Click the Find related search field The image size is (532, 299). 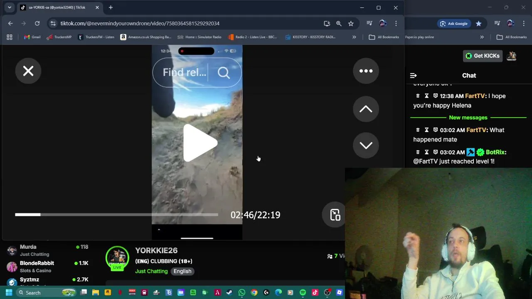tap(184, 72)
